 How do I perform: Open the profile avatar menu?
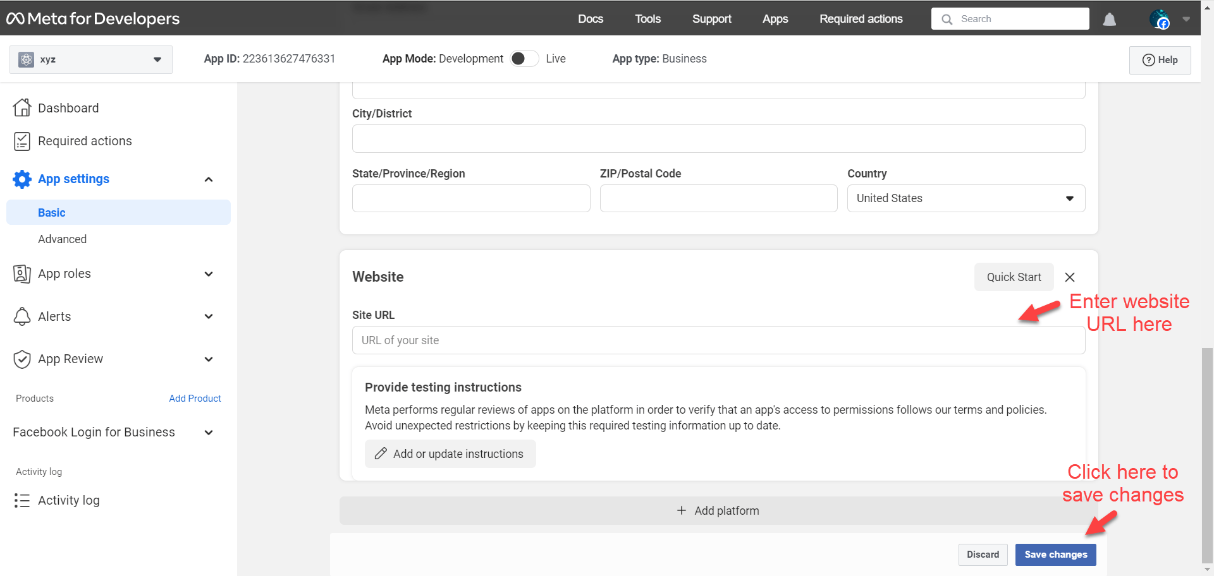point(1160,20)
